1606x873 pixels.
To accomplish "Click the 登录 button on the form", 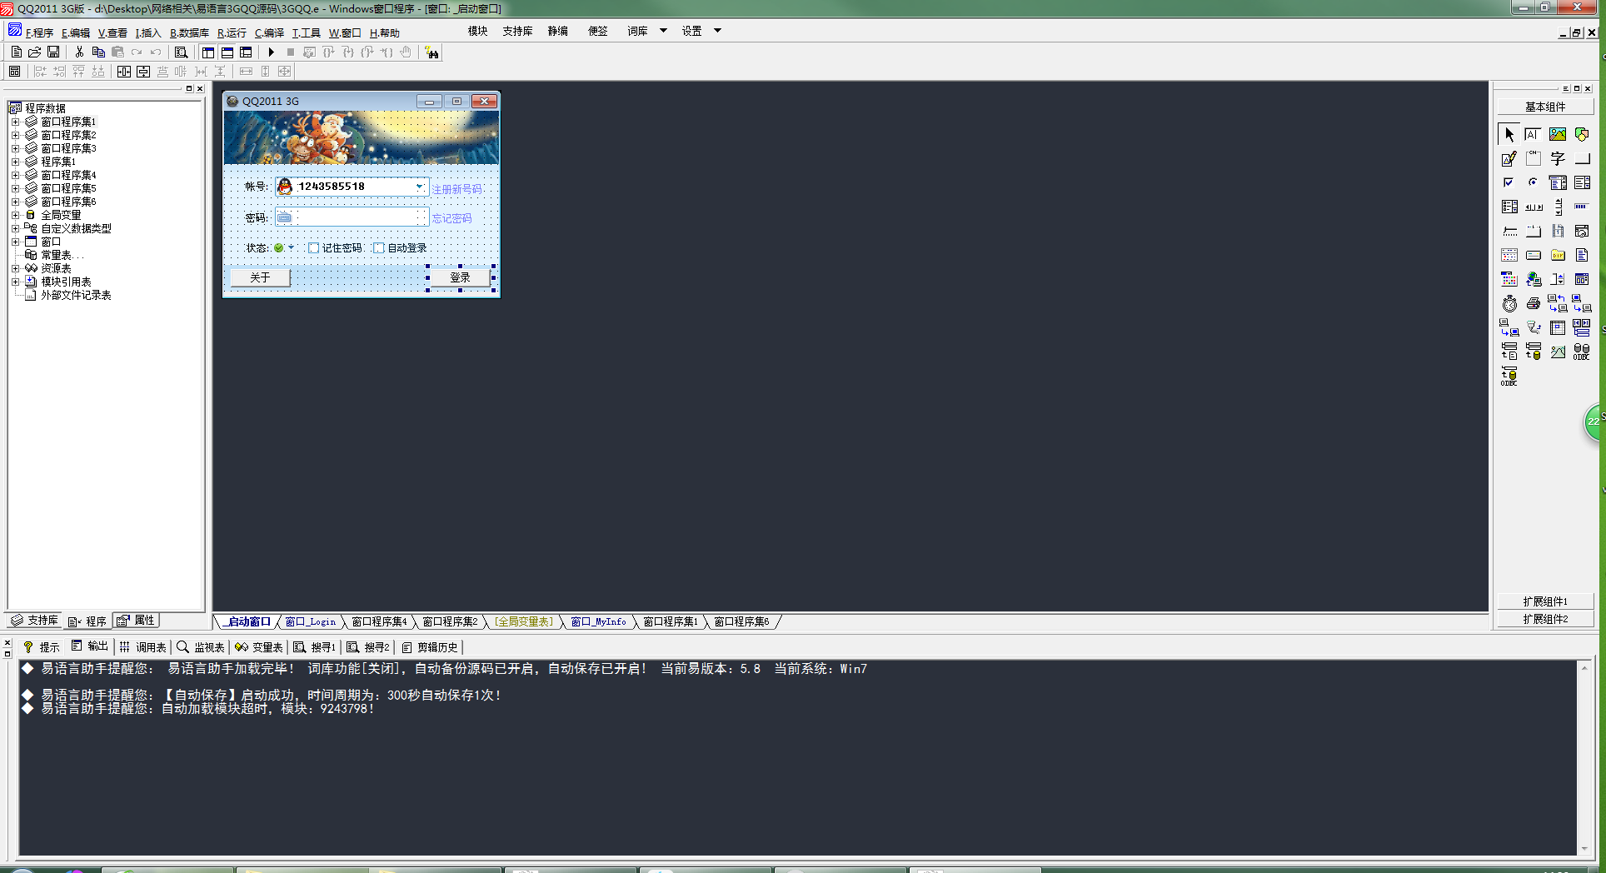I will (x=460, y=277).
